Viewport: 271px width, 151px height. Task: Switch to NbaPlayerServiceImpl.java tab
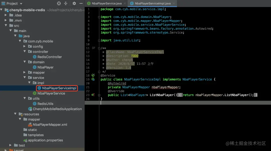[x=153, y=3]
